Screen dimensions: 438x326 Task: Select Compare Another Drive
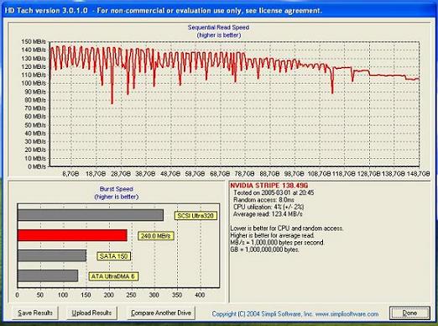pyautogui.click(x=161, y=313)
